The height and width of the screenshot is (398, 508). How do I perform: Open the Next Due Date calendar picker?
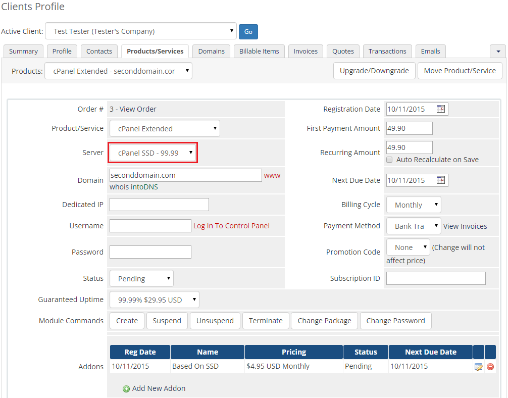click(x=441, y=180)
